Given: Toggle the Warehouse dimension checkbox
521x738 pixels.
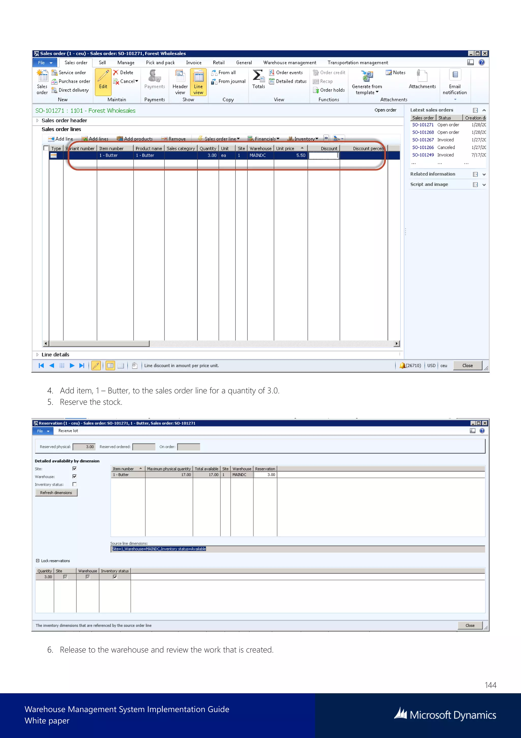Looking at the screenshot, I should [75, 476].
